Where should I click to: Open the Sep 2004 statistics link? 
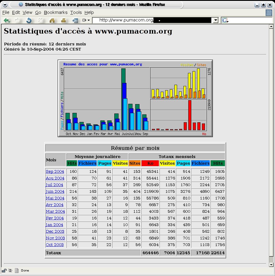55,172
